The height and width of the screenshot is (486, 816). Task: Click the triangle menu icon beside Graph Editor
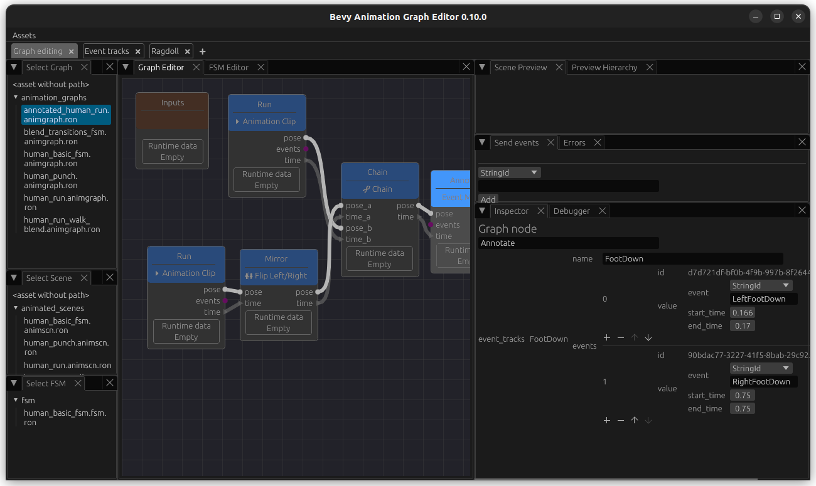pos(126,67)
